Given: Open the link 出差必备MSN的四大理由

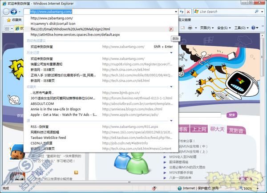Looking at the screenshot, I should point(187,167).
